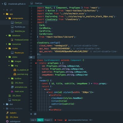This screenshot has height=123, width=123.
Task: Open .babelrc from the tree
Action: click(13, 113)
